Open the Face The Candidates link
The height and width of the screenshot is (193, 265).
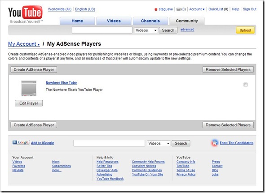coord(236,143)
